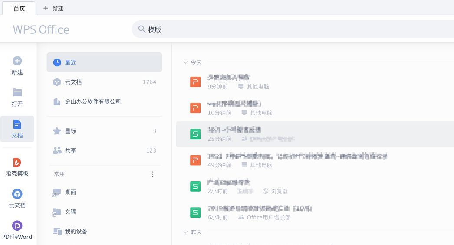The height and width of the screenshot is (245, 454).
Task: Launch the PDF转Word tool
Action: point(17,230)
